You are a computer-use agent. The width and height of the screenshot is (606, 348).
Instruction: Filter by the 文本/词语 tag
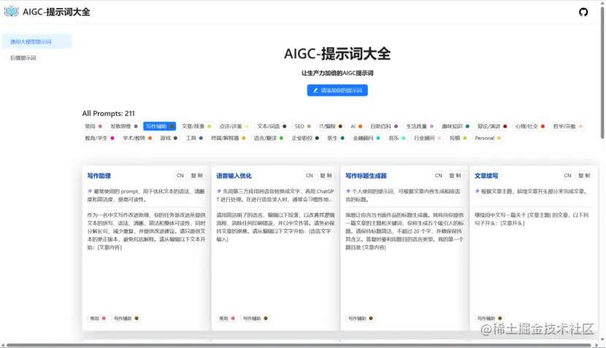[272, 126]
